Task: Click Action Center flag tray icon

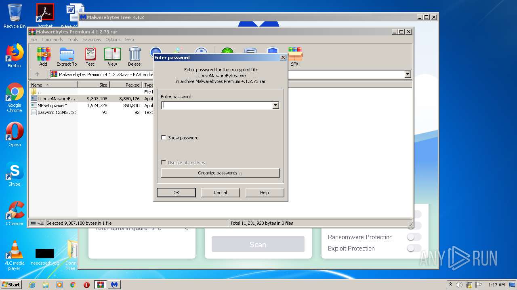Action: (479, 285)
